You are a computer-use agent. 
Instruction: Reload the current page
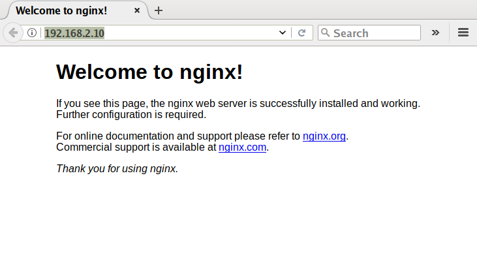[301, 33]
